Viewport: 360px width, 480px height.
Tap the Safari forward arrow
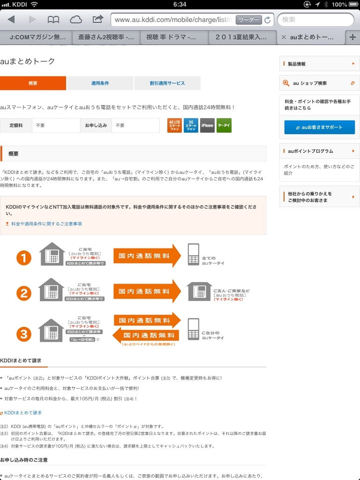coord(32,20)
